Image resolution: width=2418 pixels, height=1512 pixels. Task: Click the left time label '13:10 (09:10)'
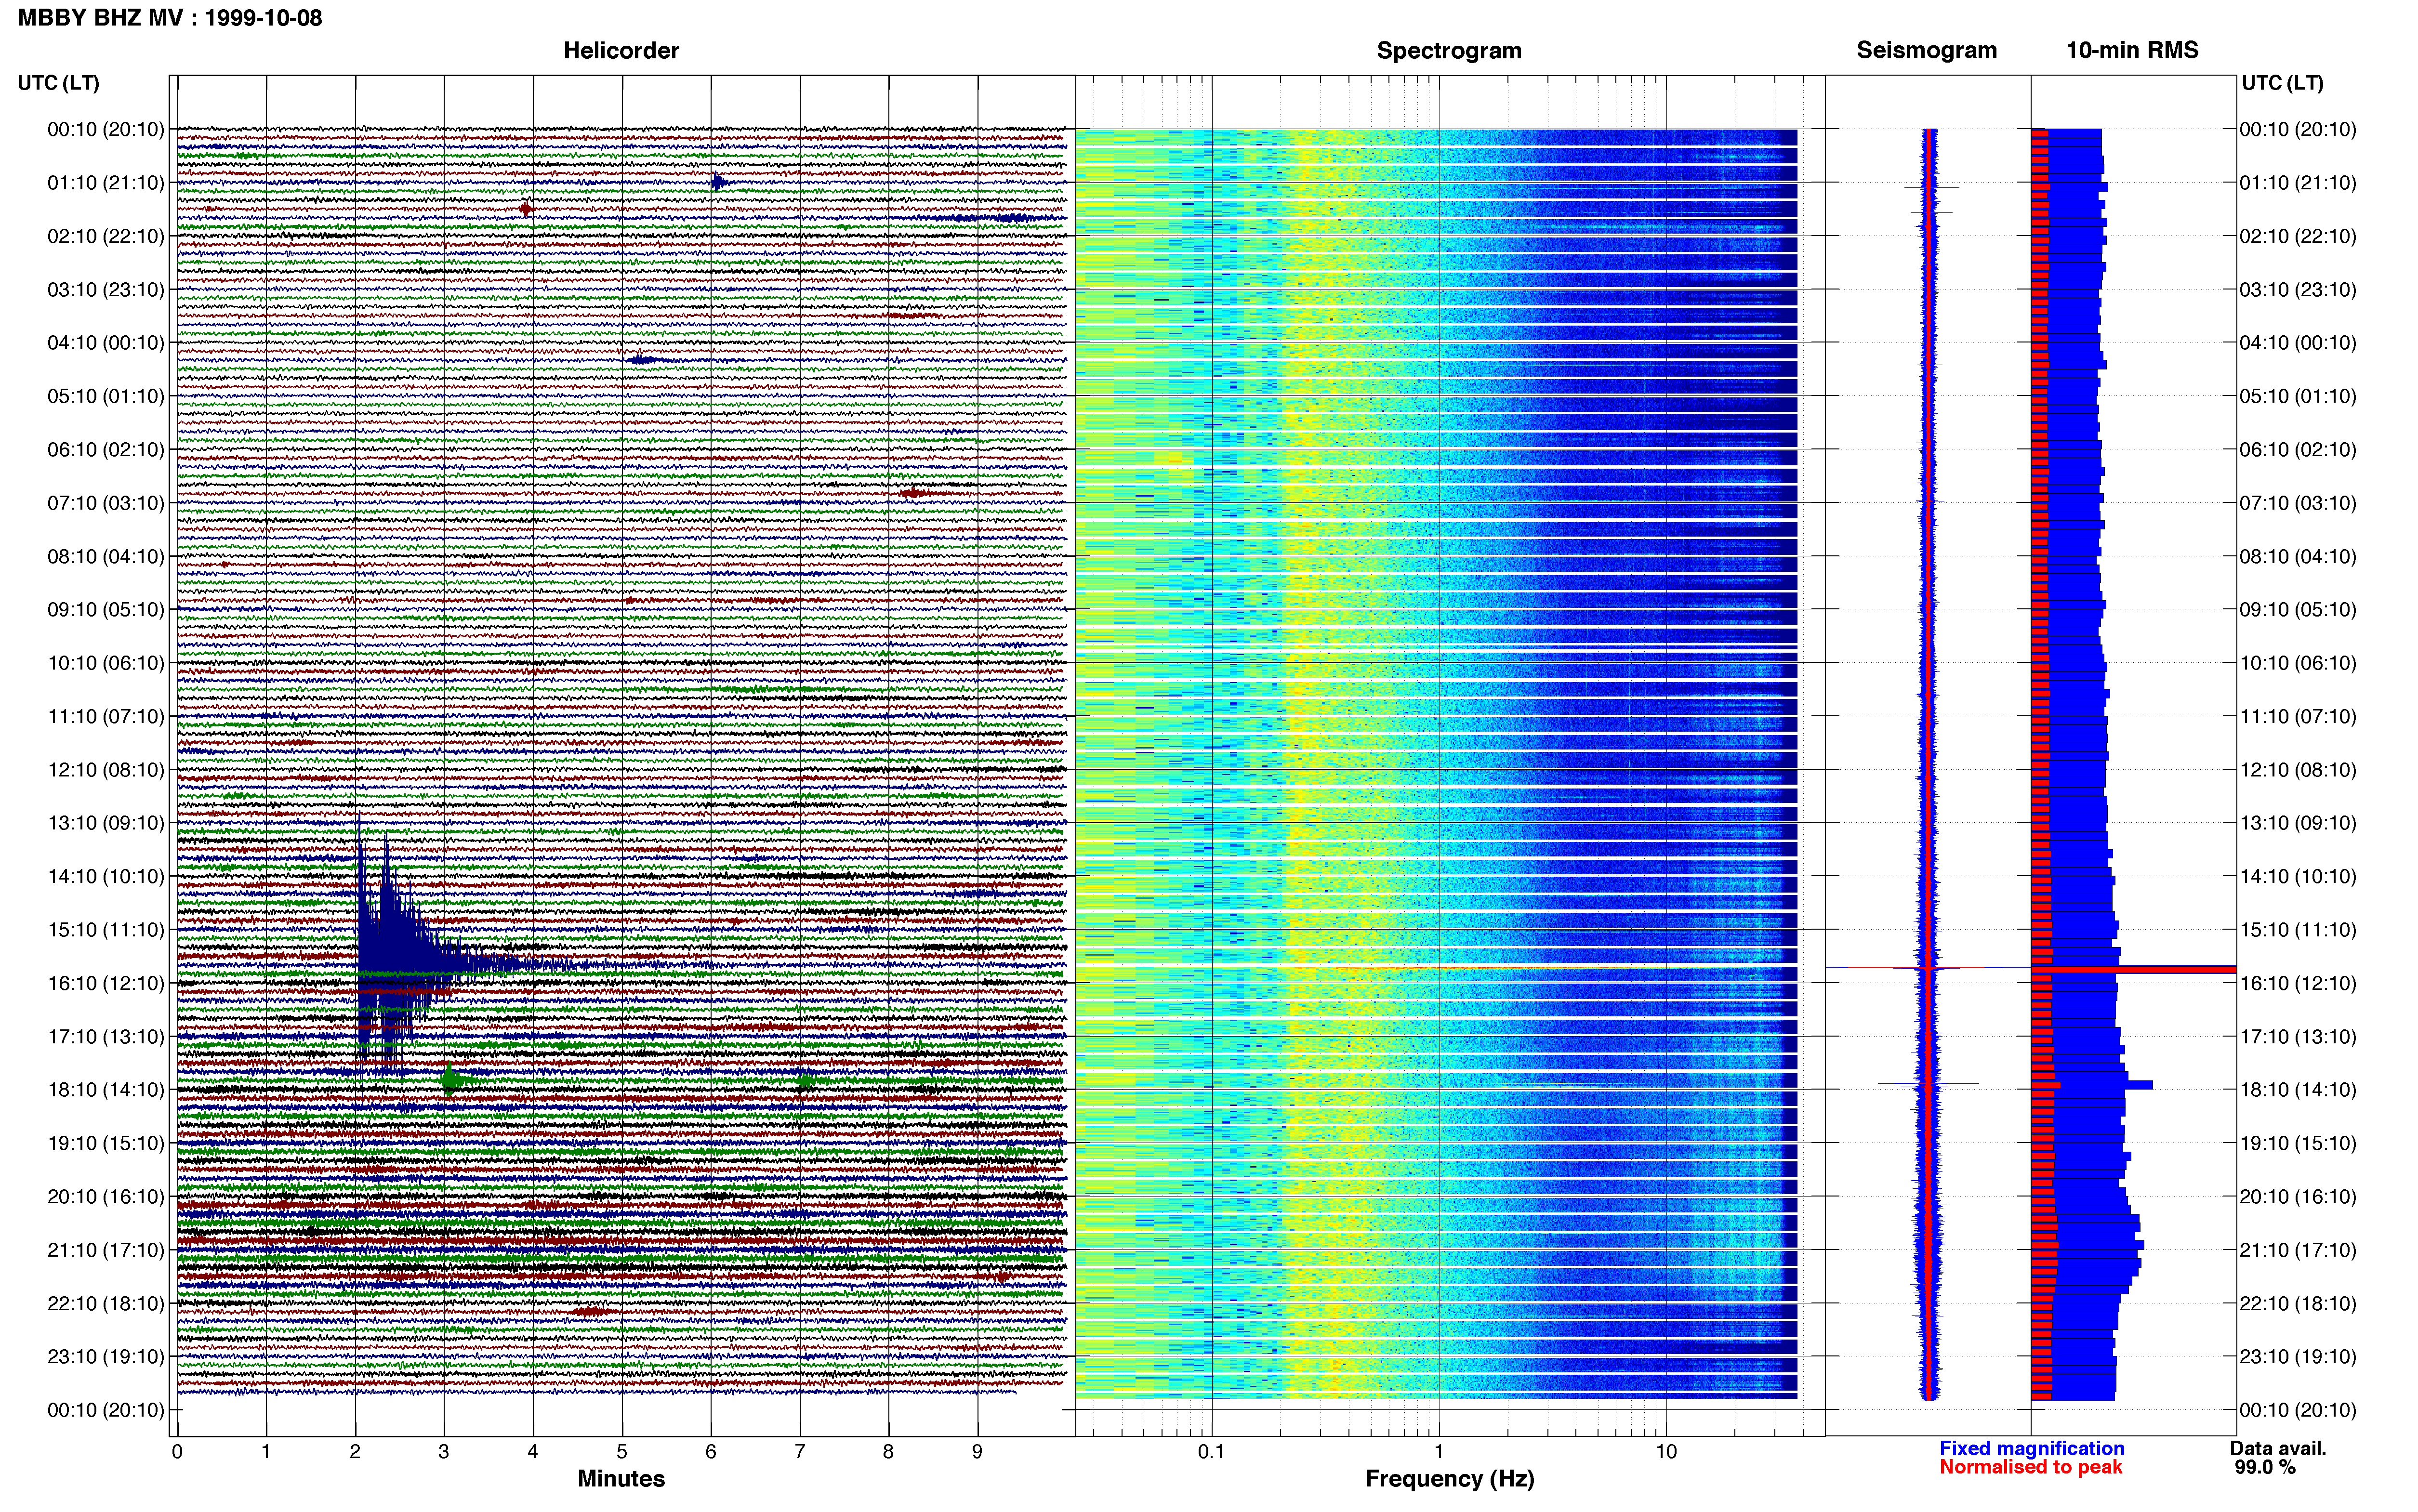coord(106,823)
